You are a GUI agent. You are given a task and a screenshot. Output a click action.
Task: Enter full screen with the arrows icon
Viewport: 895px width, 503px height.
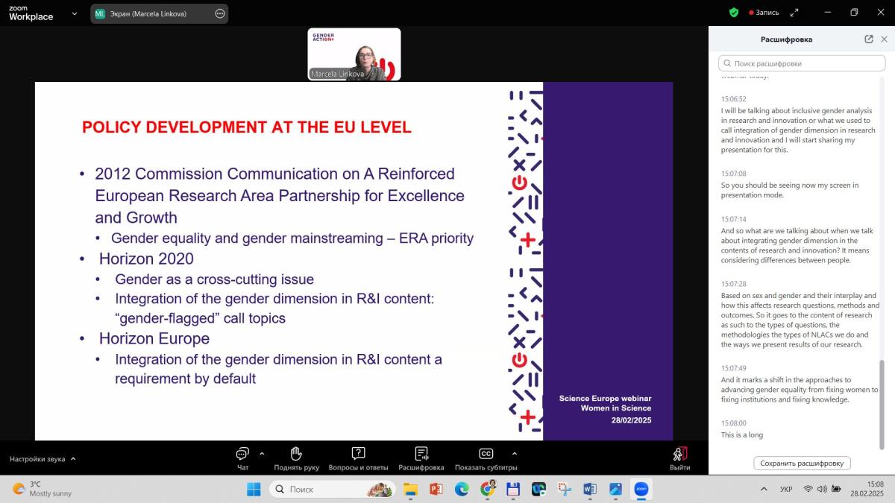(794, 13)
